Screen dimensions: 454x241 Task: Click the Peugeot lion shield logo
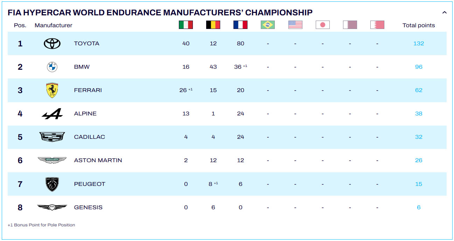click(52, 184)
